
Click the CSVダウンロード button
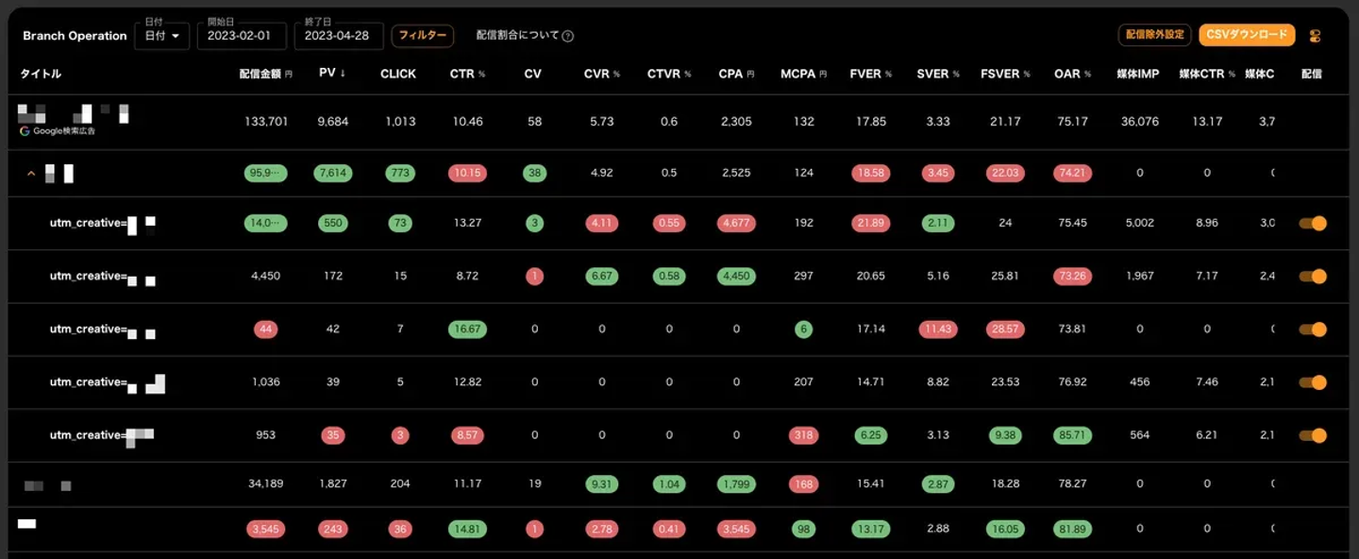click(x=1248, y=35)
